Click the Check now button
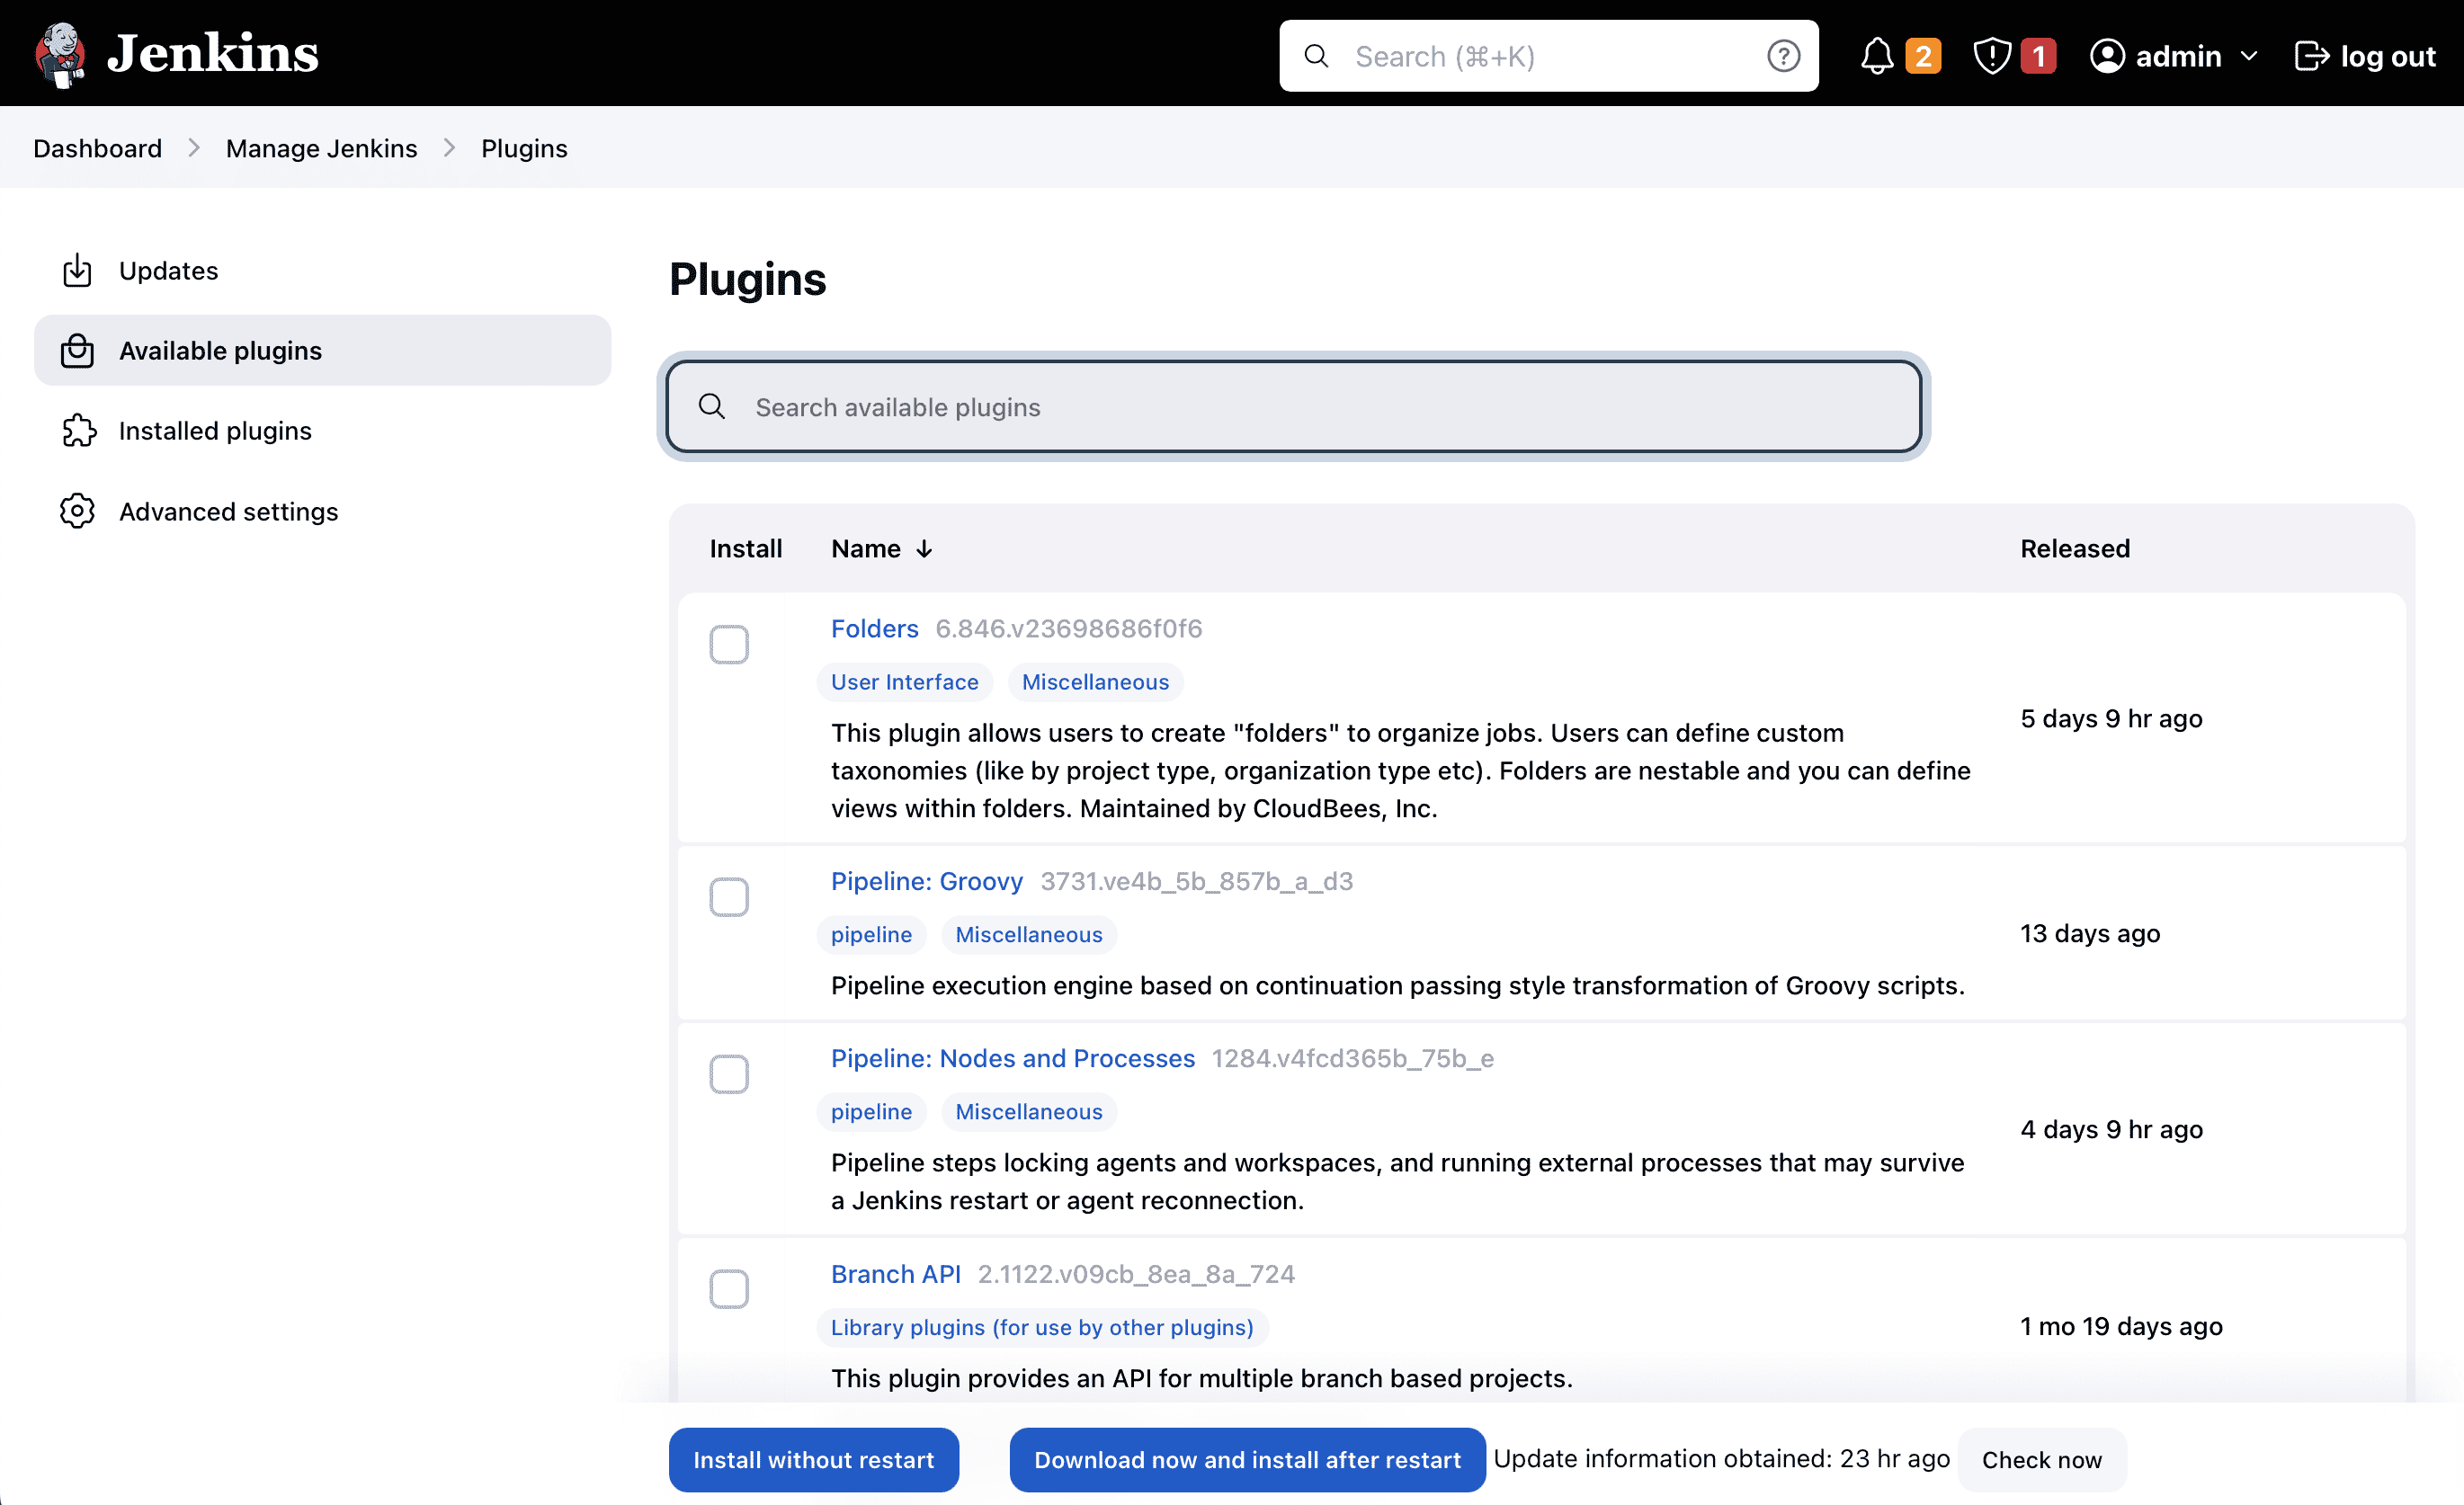Viewport: 2464px width, 1505px height. click(2041, 1459)
